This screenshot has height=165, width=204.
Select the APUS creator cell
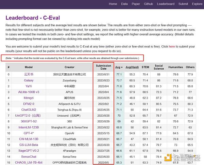click(69, 92)
